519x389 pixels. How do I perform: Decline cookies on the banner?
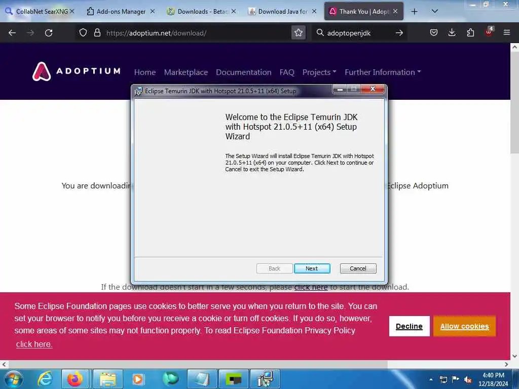[x=409, y=326]
